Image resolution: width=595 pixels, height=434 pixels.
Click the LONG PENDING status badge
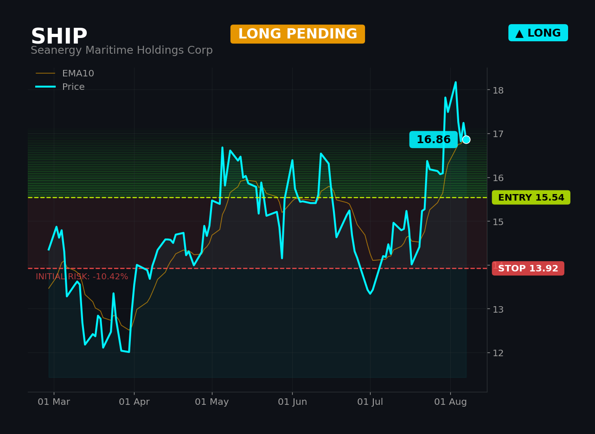click(298, 34)
